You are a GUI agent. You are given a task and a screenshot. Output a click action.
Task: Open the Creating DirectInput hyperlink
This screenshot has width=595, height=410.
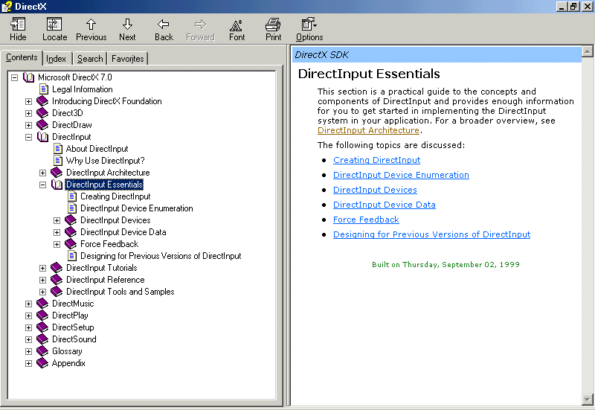pos(376,160)
